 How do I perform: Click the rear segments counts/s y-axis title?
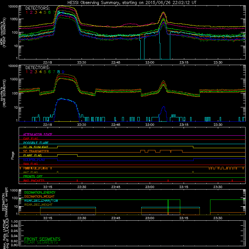[x=3, y=93]
